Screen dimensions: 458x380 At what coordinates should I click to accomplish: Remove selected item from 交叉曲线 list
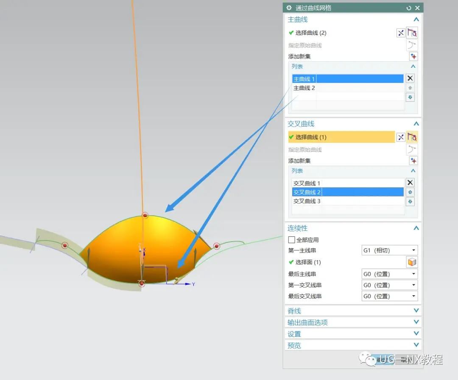[x=410, y=183]
